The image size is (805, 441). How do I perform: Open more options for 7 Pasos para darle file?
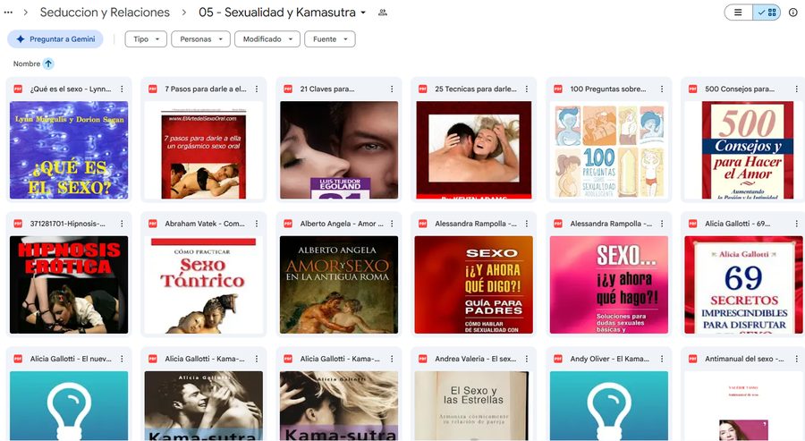[x=257, y=89]
